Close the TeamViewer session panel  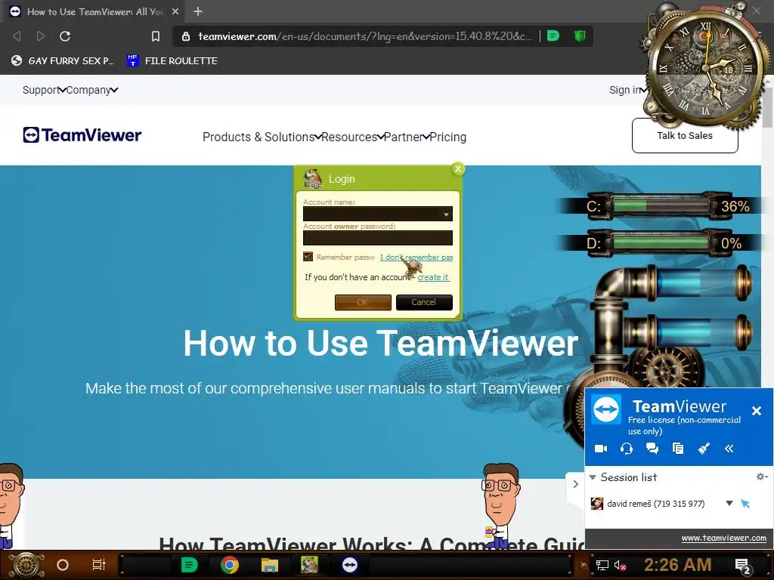click(x=756, y=410)
